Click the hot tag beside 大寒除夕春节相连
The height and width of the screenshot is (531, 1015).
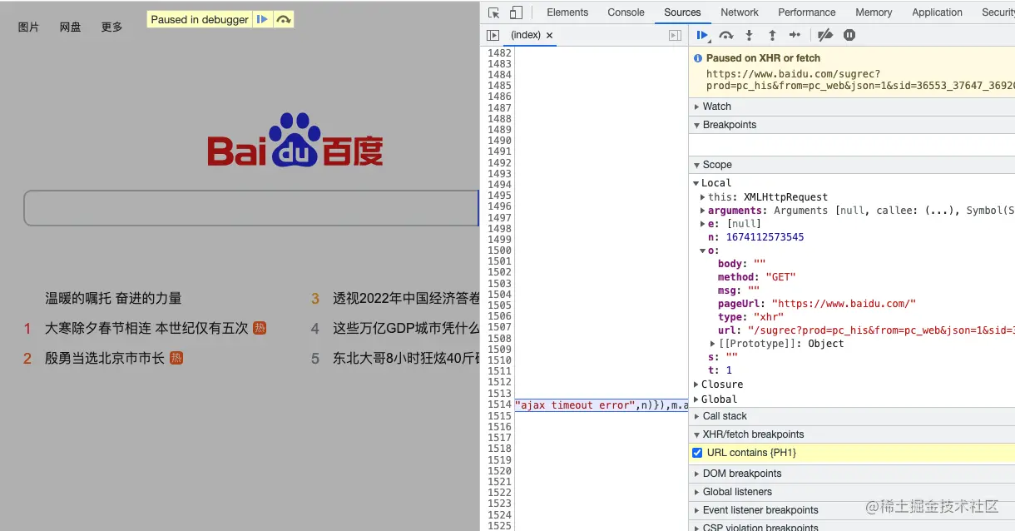click(260, 328)
